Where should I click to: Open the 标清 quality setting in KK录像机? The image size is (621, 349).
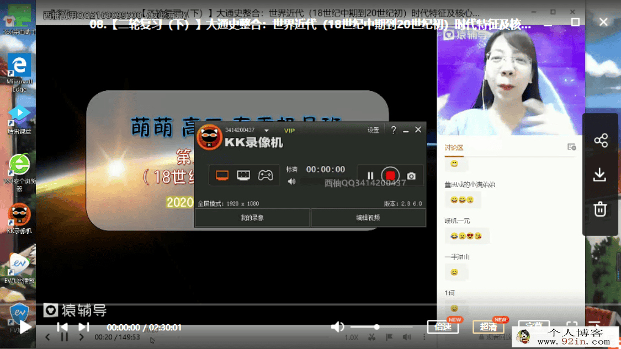[292, 169]
